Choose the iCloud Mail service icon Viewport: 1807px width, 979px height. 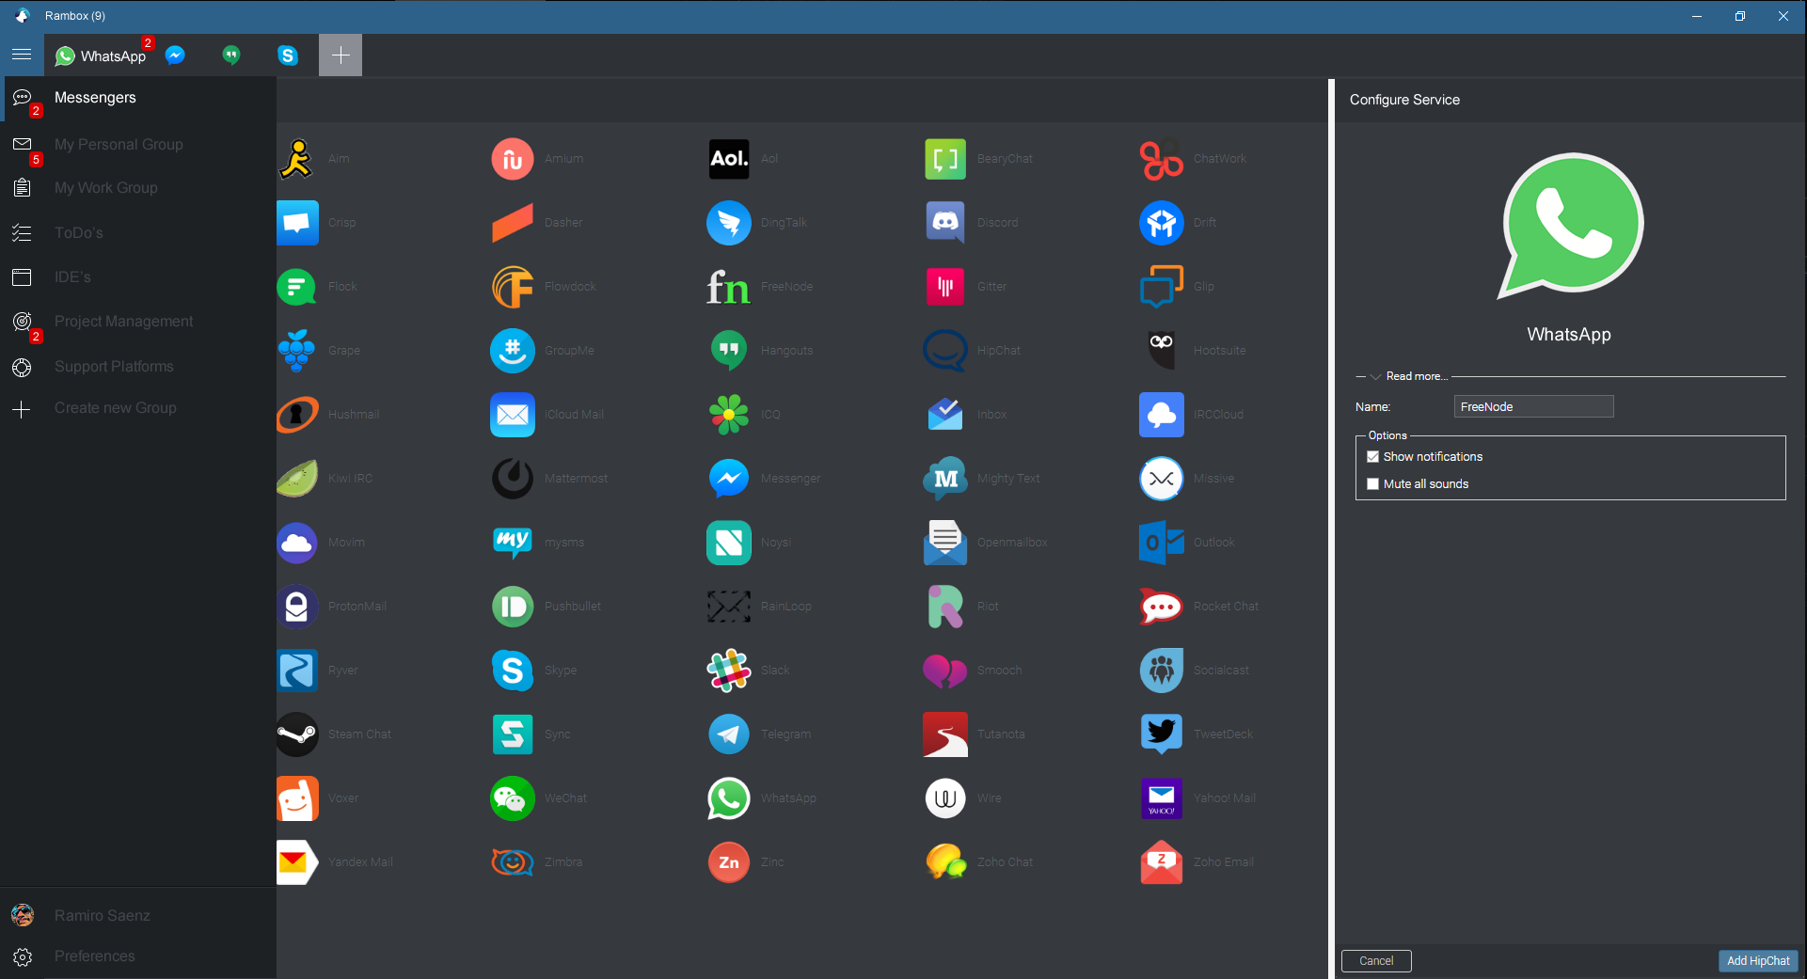[513, 415]
